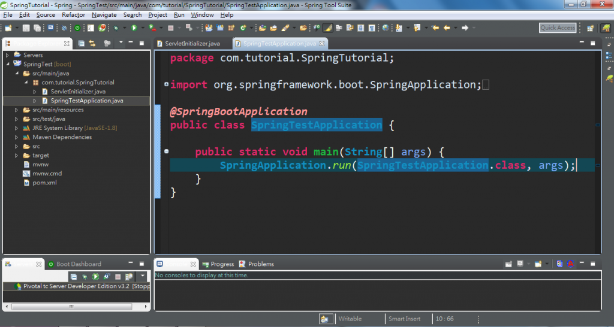Click the Forward navigation arrow icon
614x327 pixels.
tap(465, 28)
